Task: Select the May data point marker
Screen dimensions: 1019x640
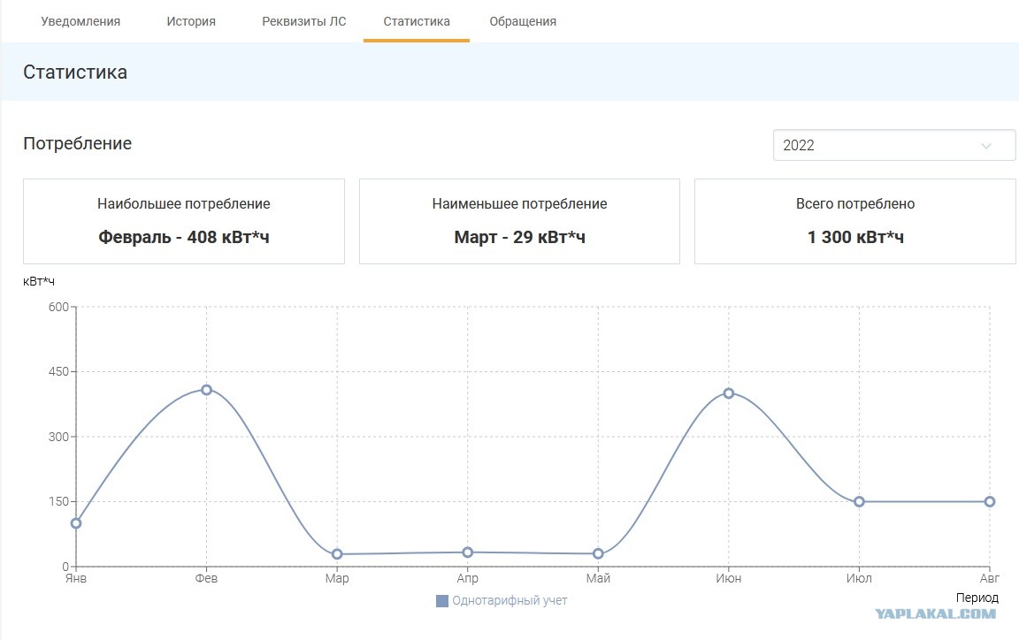Action: pos(598,553)
